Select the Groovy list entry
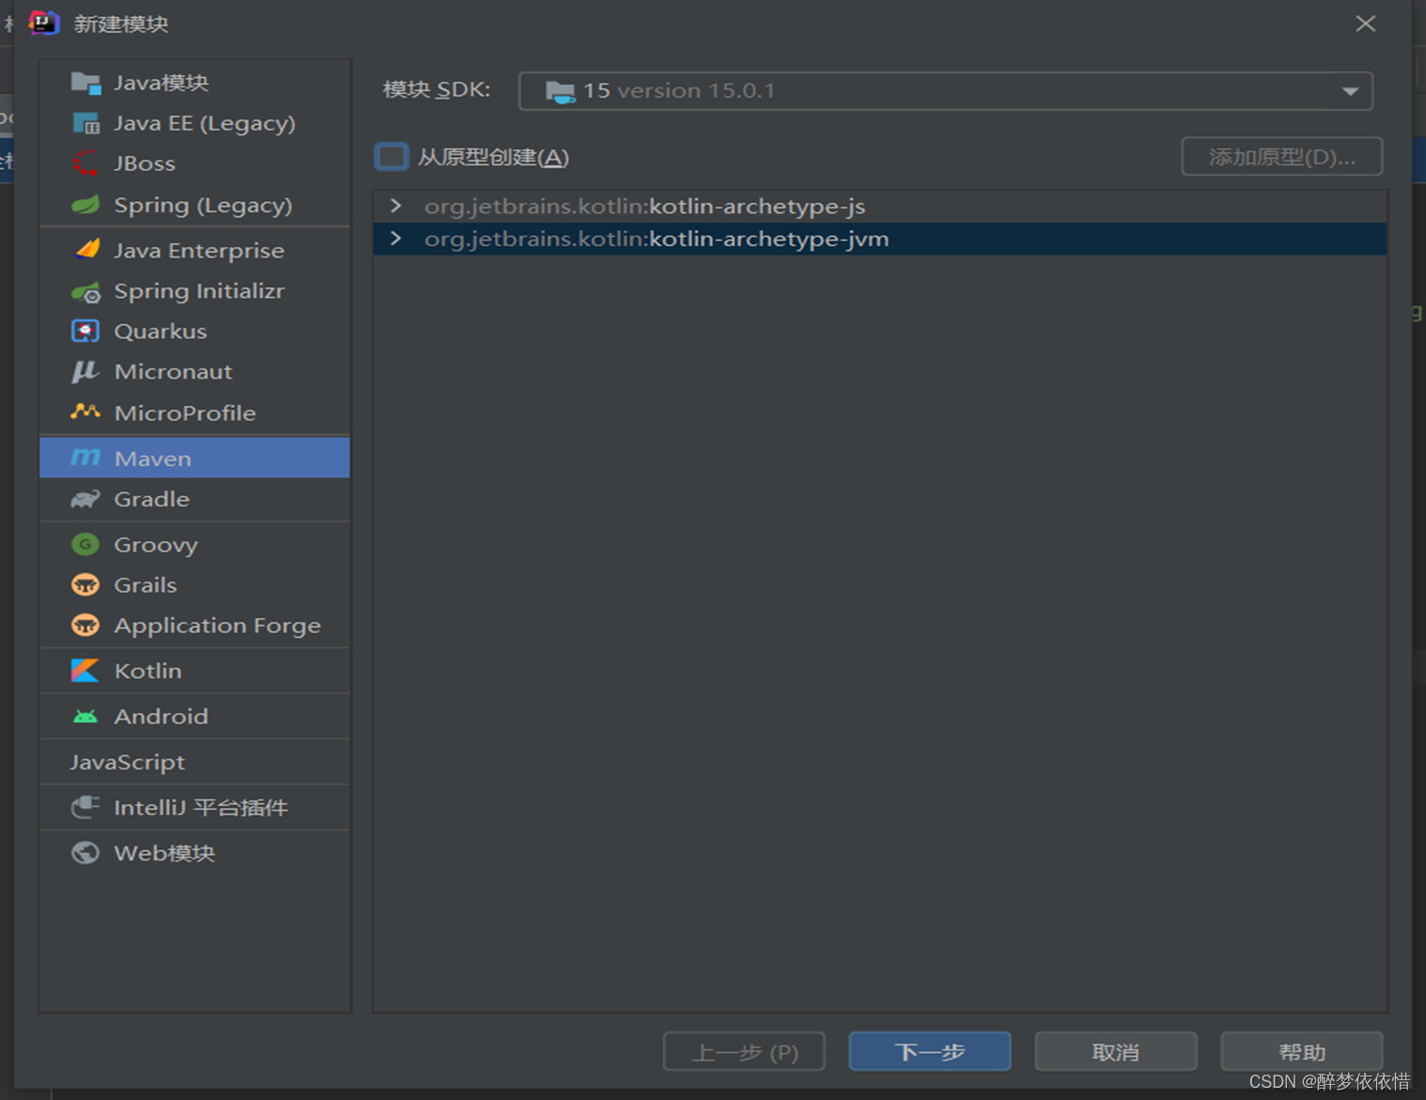The width and height of the screenshot is (1426, 1100). tap(195, 545)
